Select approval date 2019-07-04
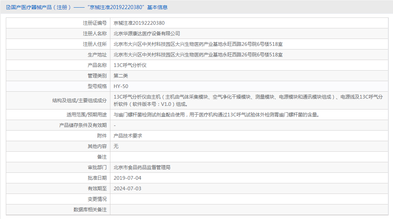393x219 pixels. tap(127, 178)
